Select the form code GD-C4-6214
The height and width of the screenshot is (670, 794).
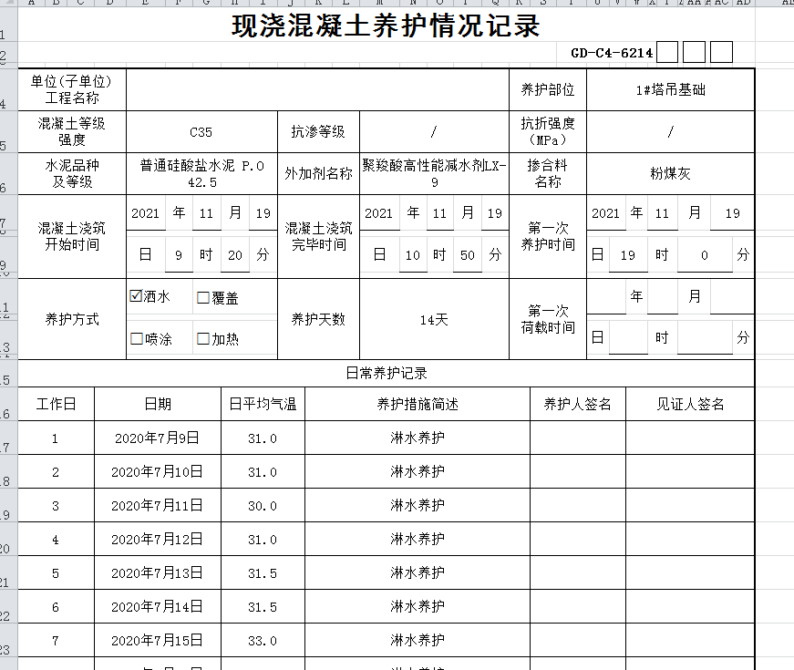612,53
